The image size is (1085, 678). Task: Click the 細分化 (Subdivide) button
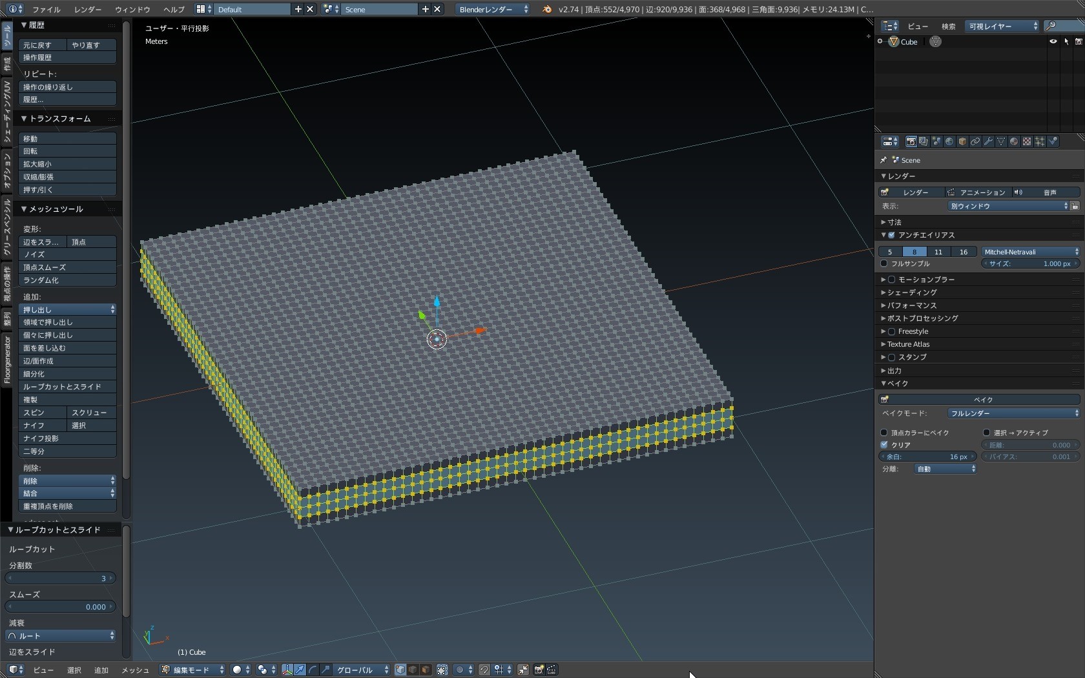(x=67, y=374)
